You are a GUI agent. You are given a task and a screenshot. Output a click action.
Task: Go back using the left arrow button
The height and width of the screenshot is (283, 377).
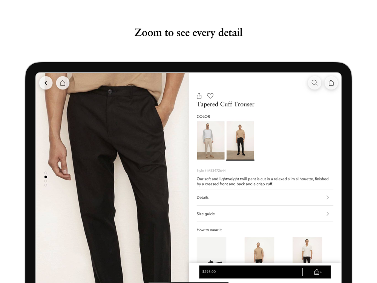46,83
